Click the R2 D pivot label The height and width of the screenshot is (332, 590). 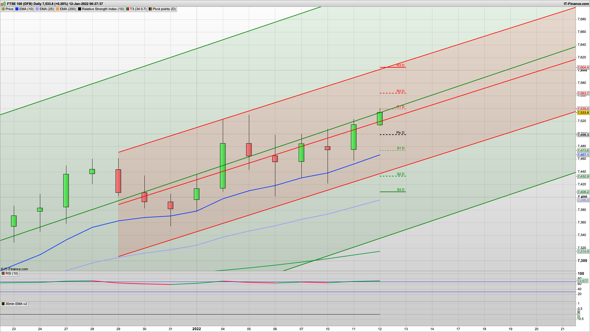pyautogui.click(x=400, y=91)
